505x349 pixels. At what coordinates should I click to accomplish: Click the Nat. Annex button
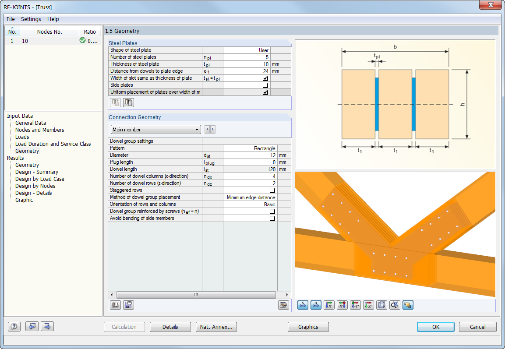click(216, 327)
